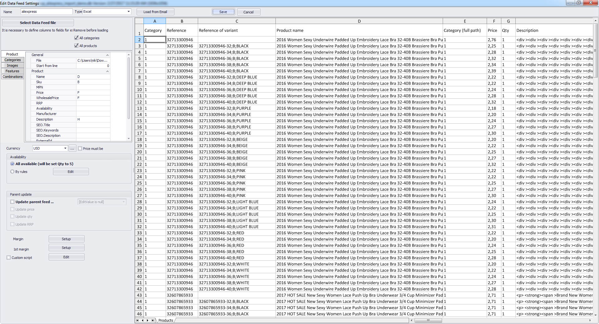599x324 pixels.
Task: Select the 'Category (full path)' header cell
Action: click(x=465, y=31)
